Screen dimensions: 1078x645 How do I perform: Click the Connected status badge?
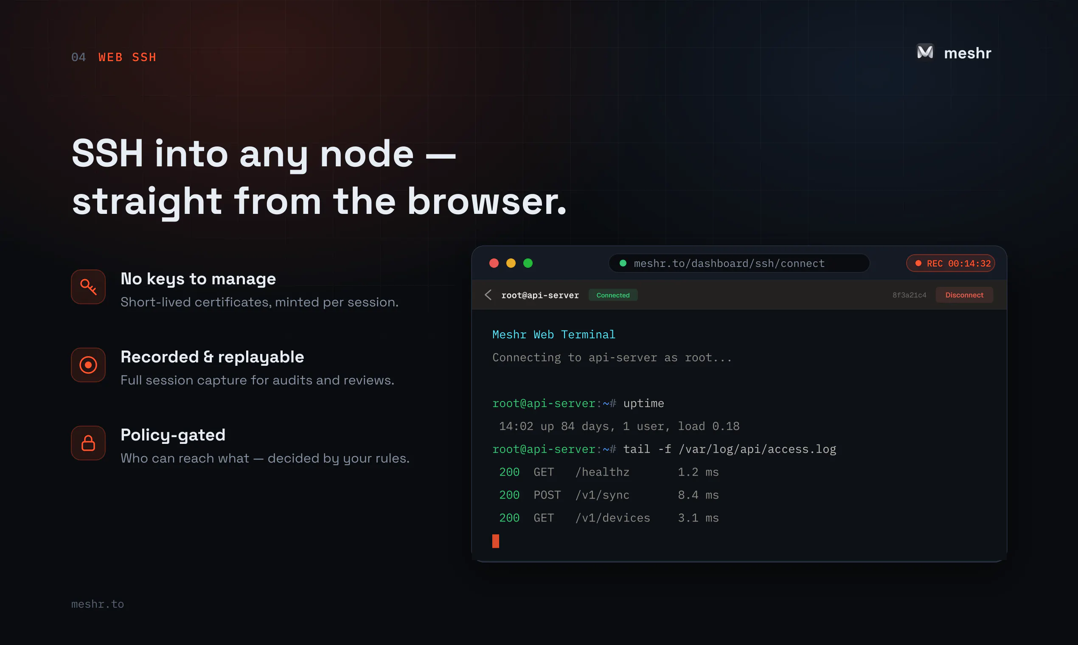coord(613,295)
